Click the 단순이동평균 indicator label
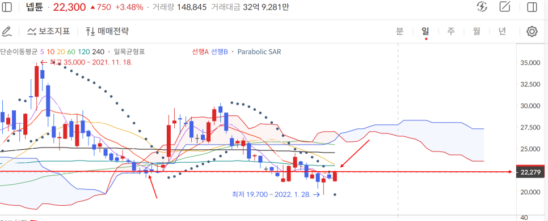548x221 pixels. pos(19,52)
